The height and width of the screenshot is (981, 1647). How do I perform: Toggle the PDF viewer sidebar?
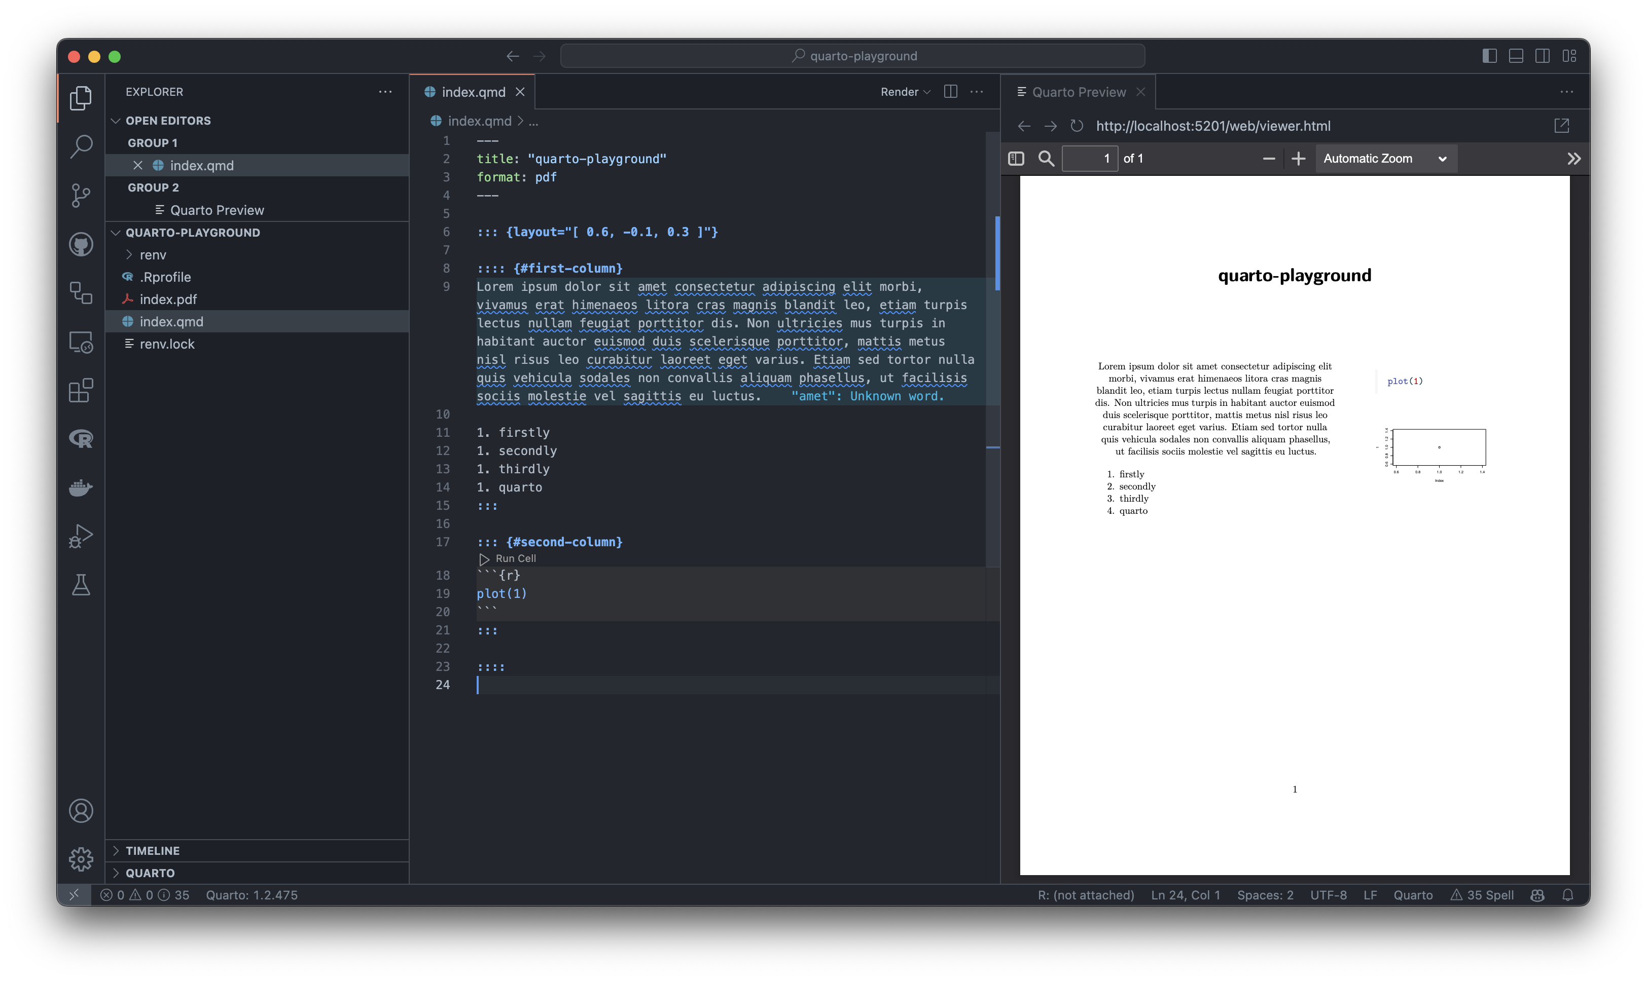click(x=1016, y=159)
